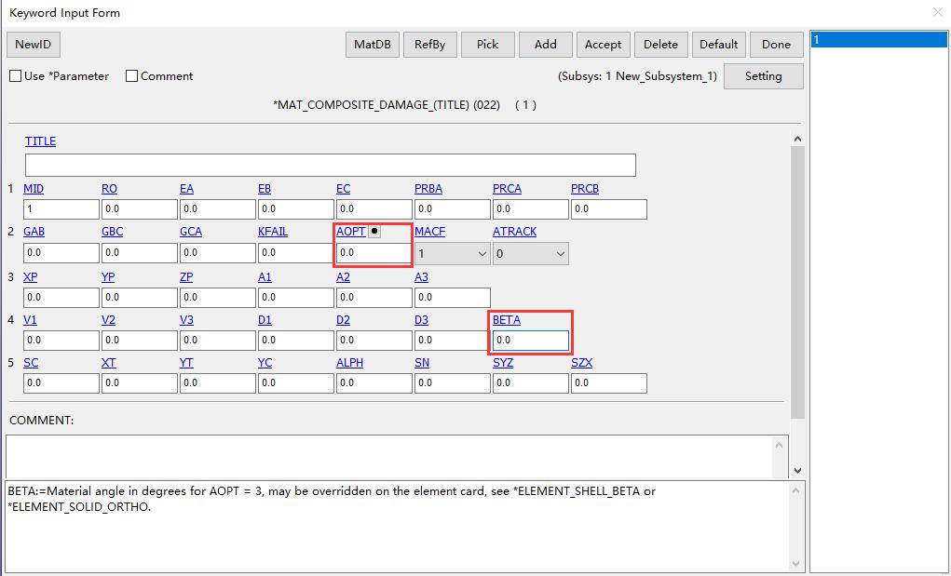Select entry 1 in the right list

878,40
